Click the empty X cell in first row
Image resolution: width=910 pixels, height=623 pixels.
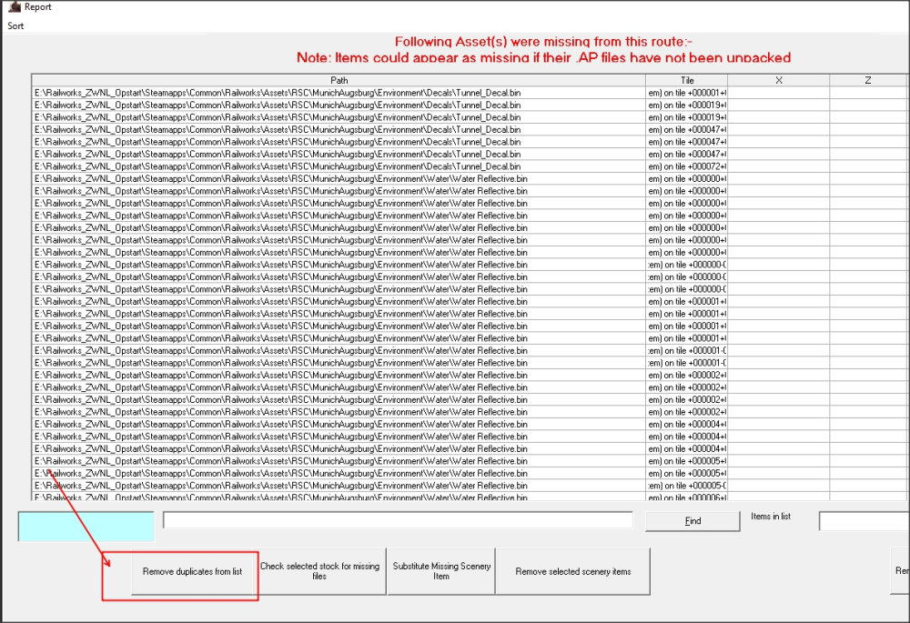click(778, 93)
